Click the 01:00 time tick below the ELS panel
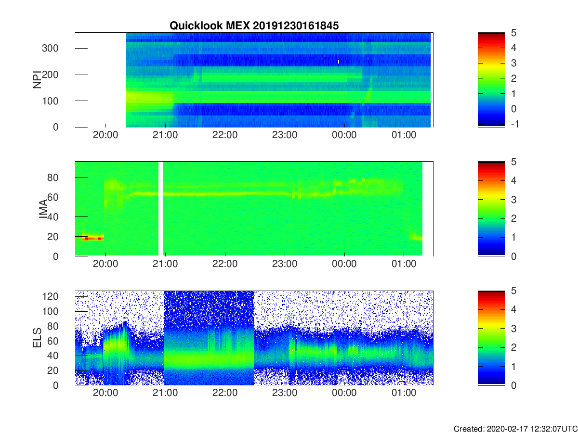Image resolution: width=578 pixels, height=433 pixels. coord(404,393)
